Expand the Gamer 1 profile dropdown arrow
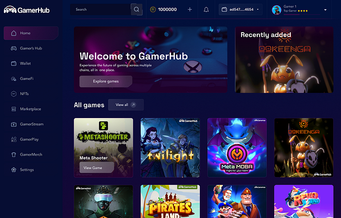 325,10
